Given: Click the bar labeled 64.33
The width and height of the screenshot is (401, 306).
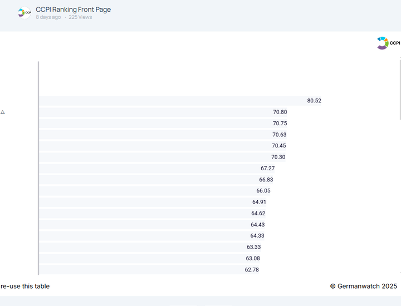Looking at the screenshot, I should click(144, 236).
